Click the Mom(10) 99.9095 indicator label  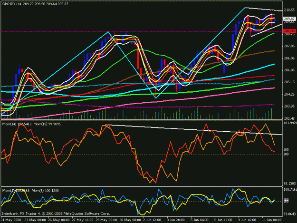click(47, 124)
